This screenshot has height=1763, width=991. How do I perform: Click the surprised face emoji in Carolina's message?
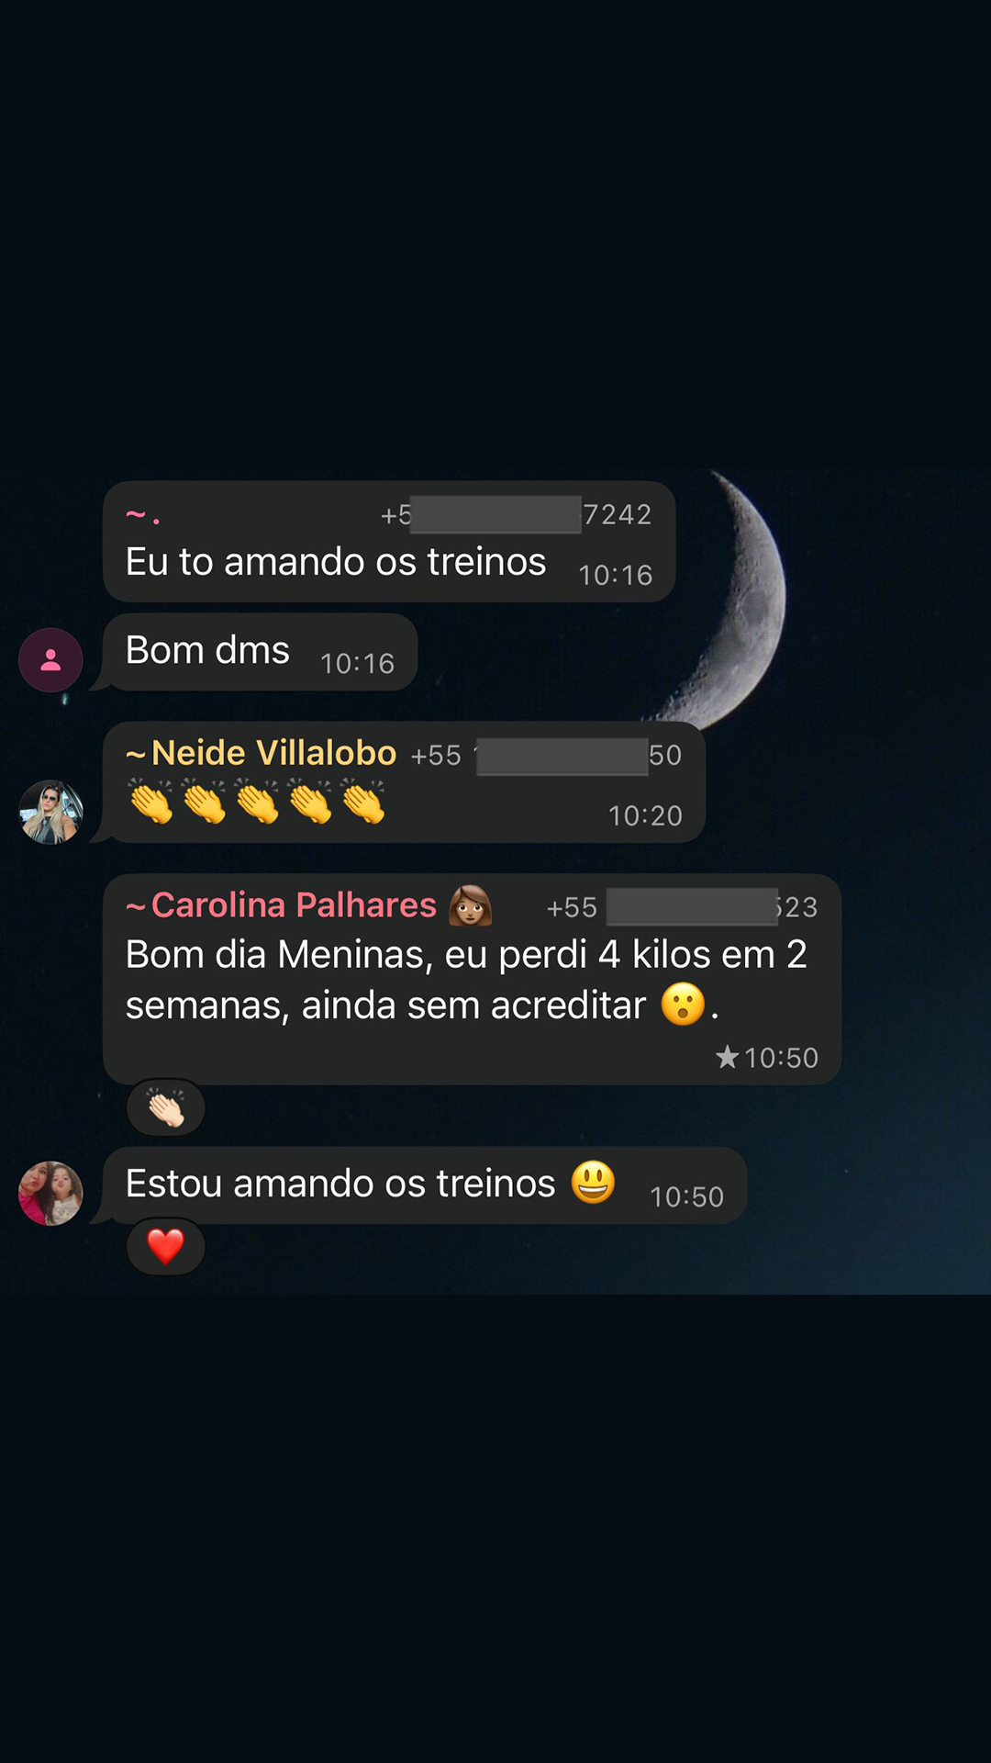click(683, 1004)
